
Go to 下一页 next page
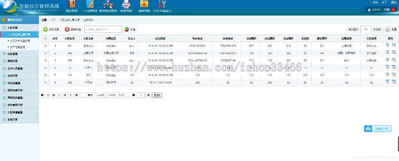[111, 95]
